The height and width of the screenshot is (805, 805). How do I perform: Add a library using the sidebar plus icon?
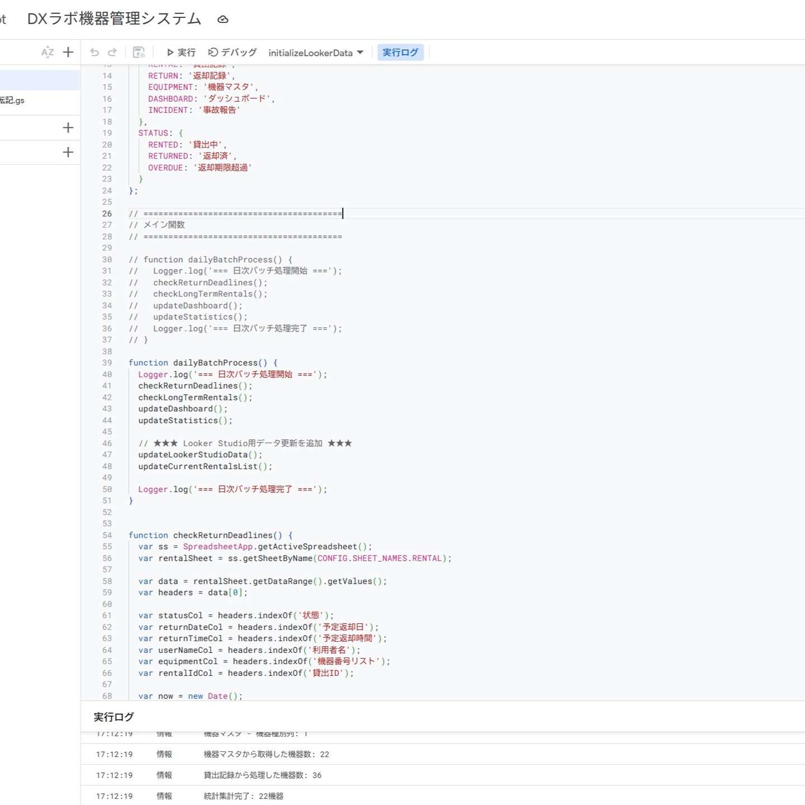pyautogui.click(x=68, y=127)
